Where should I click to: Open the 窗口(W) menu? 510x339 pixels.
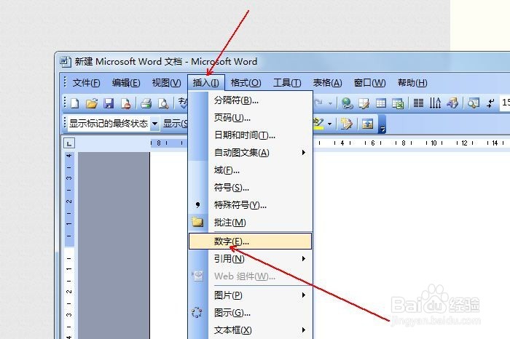(x=369, y=83)
